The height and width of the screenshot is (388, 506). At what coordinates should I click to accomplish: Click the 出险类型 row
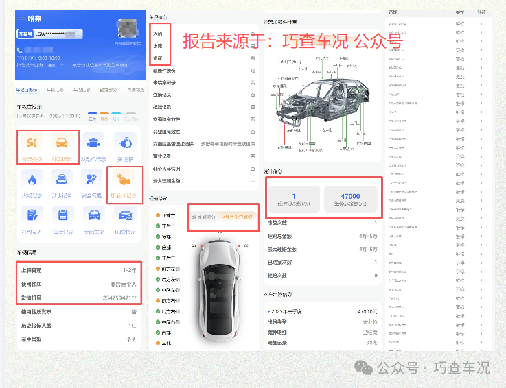pyautogui.click(x=323, y=322)
